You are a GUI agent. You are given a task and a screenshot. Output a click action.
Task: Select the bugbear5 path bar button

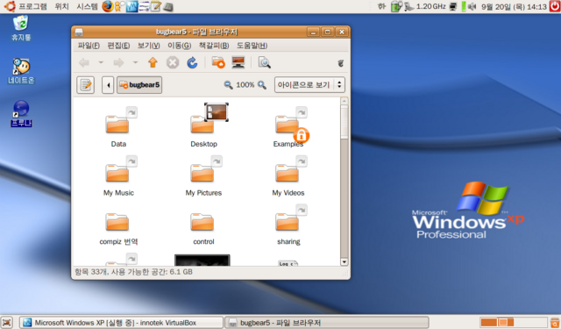[x=139, y=85]
